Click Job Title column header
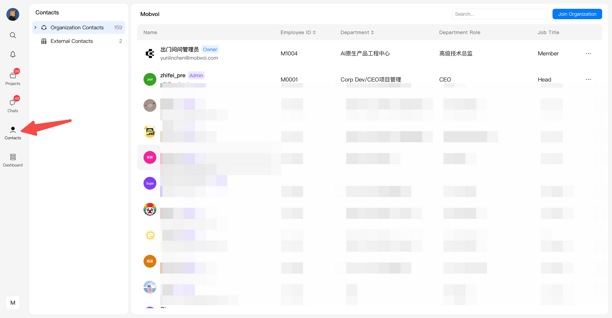The image size is (612, 318). point(549,32)
